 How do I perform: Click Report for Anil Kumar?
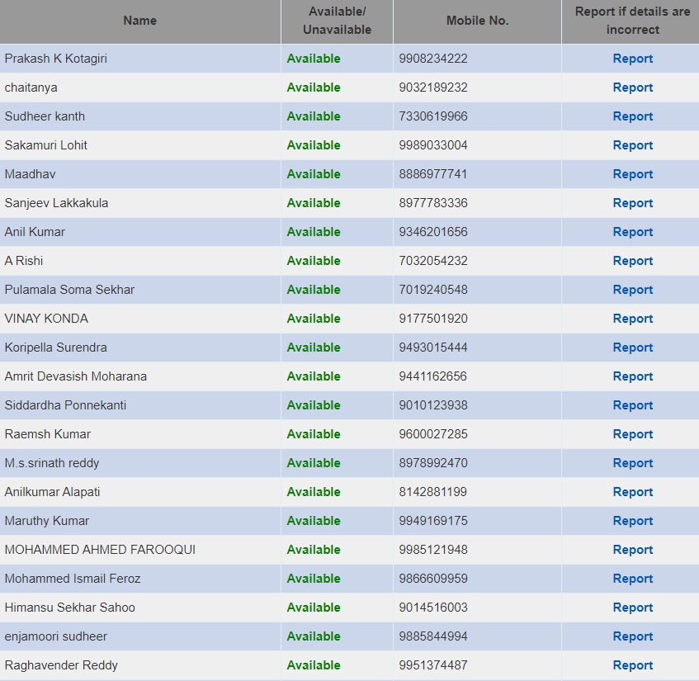pos(633,232)
